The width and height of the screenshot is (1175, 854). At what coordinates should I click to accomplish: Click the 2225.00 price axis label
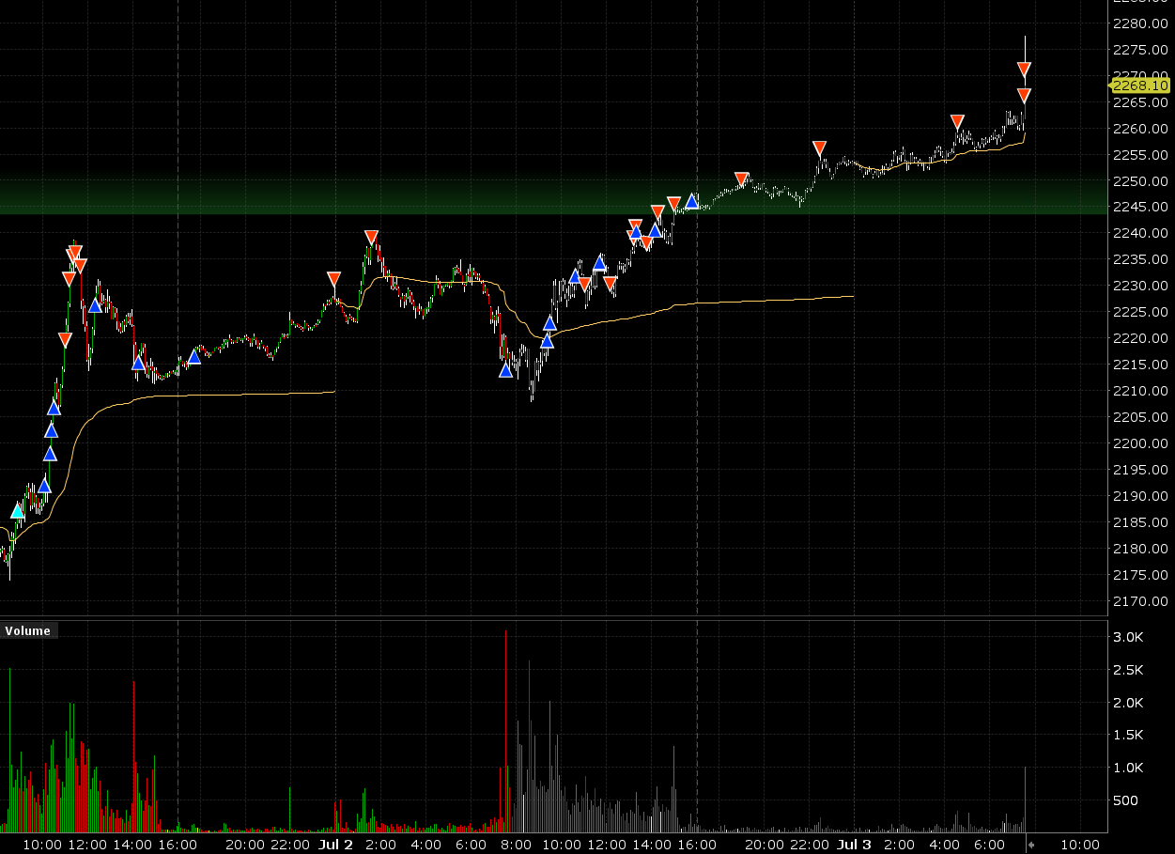click(x=1139, y=312)
